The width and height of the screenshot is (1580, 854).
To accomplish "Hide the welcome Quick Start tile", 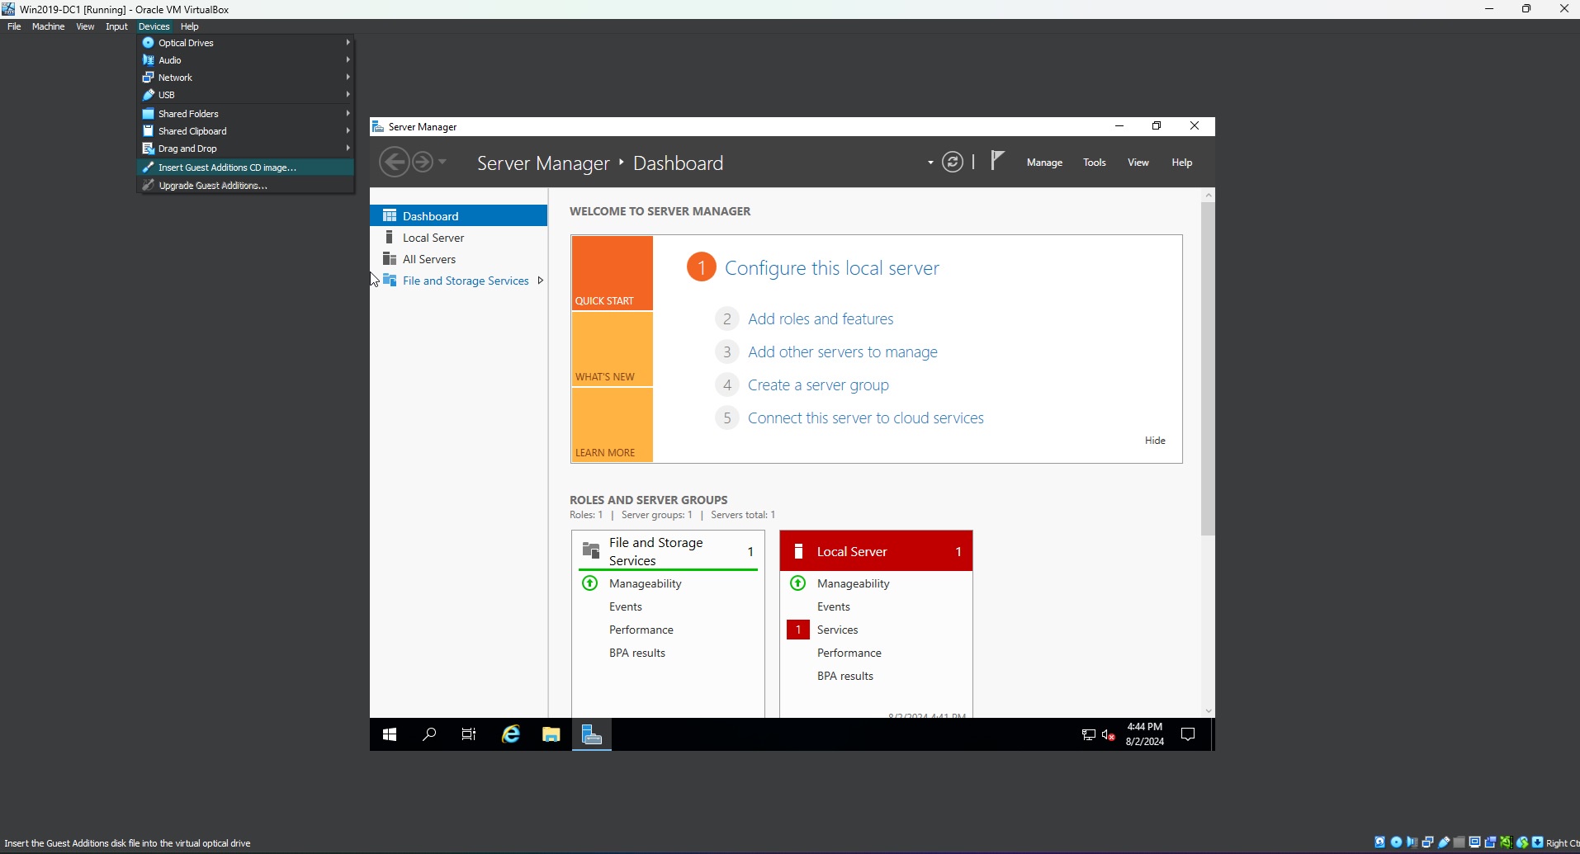I will (x=1153, y=440).
